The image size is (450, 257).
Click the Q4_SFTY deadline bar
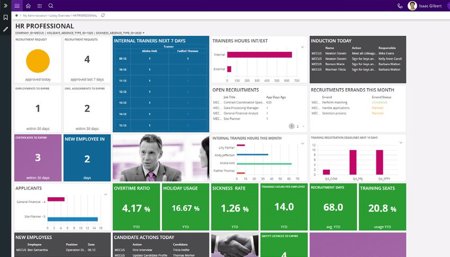point(380,162)
